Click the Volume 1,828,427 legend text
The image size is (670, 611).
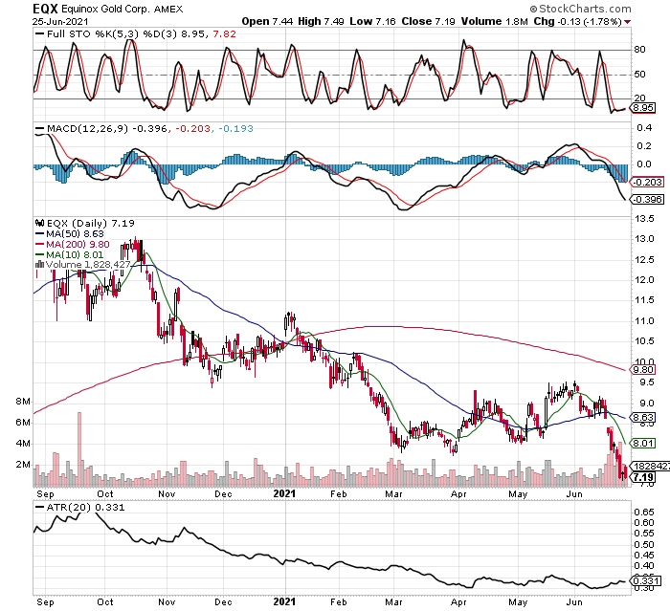click(x=88, y=265)
